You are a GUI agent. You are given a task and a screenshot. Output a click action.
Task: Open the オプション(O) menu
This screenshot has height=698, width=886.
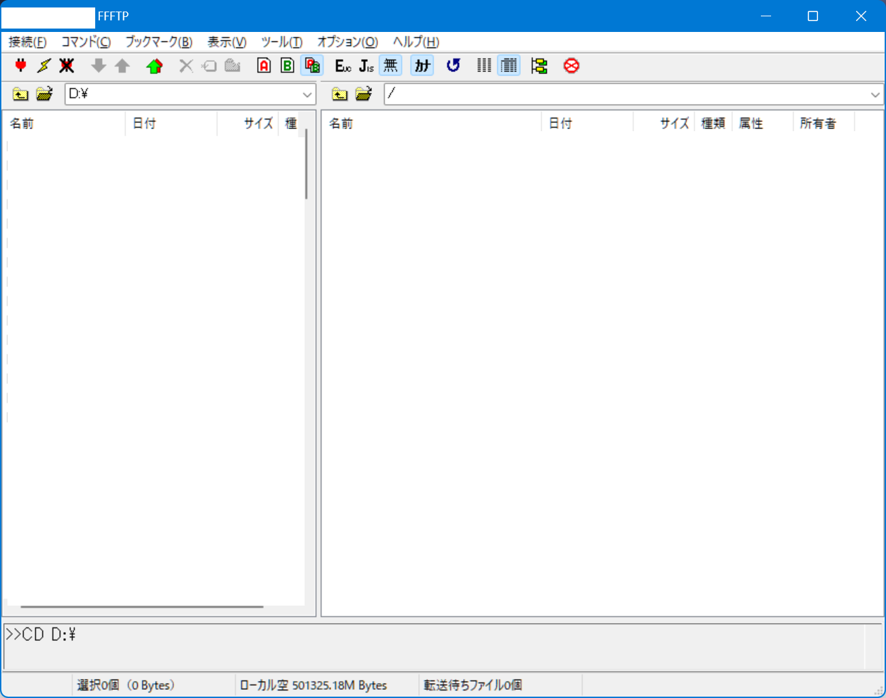click(347, 42)
